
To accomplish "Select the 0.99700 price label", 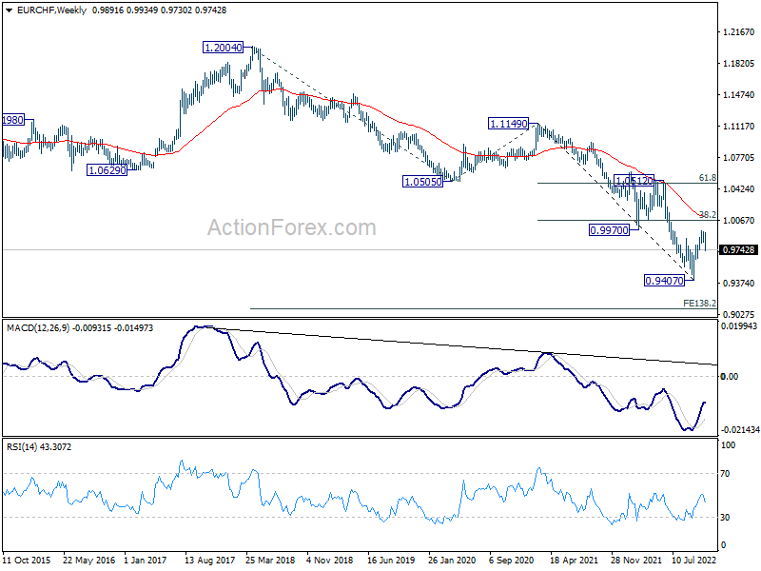I will point(609,230).
